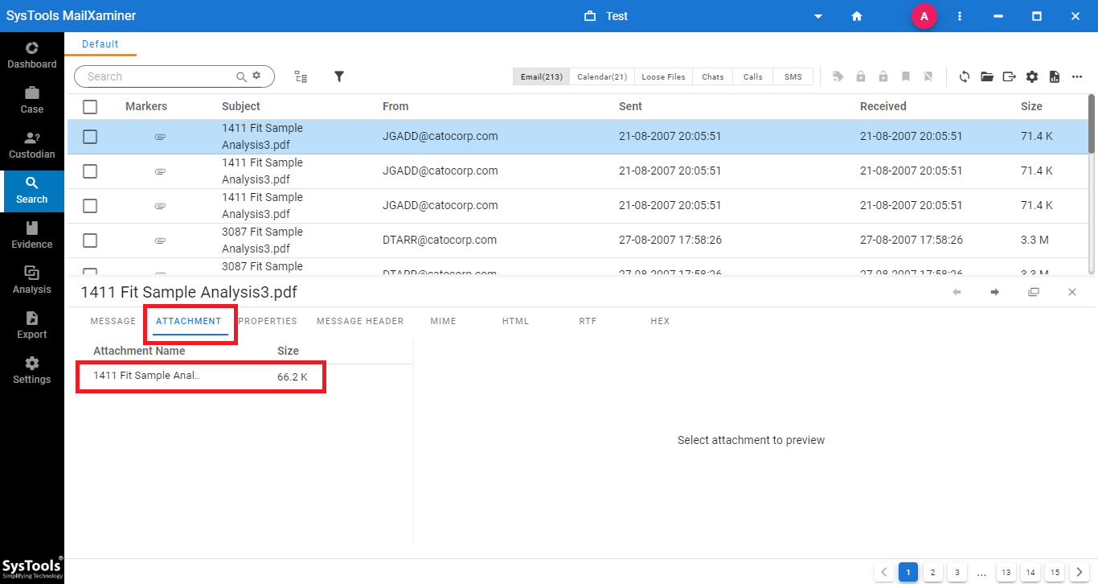1098x584 pixels.
Task: Go to page 14 of results
Action: click(1030, 573)
